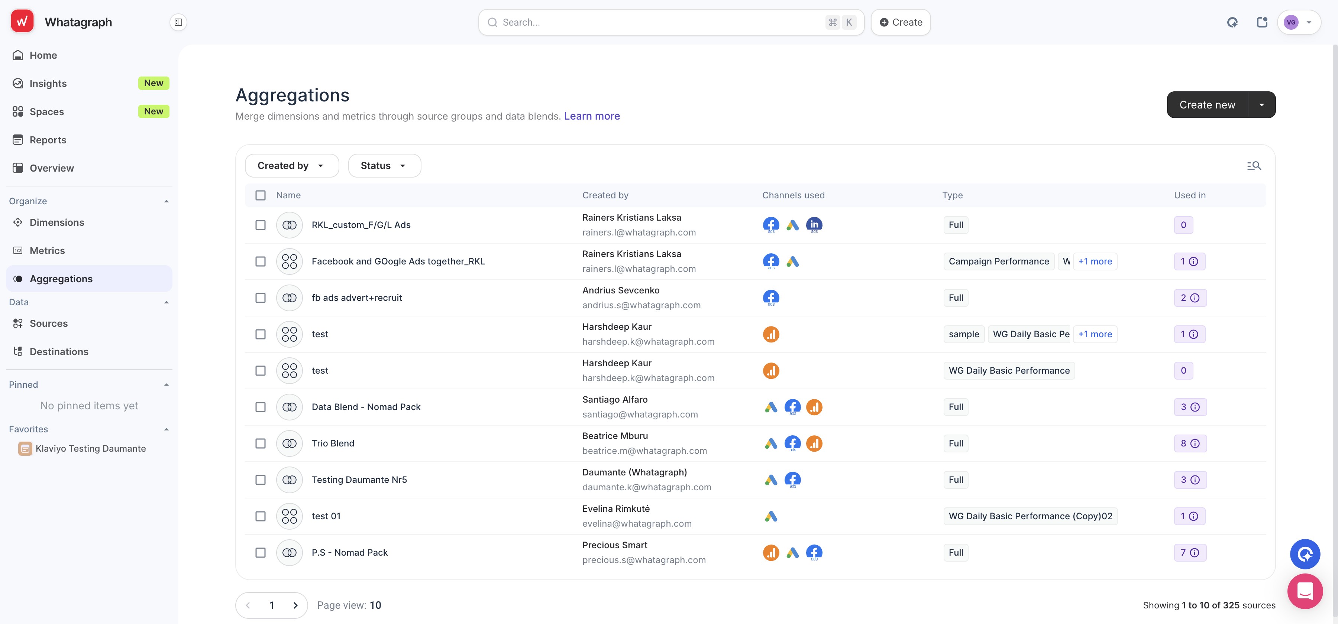Image resolution: width=1338 pixels, height=624 pixels.
Task: Collapse the Pinned section
Action: pos(166,385)
